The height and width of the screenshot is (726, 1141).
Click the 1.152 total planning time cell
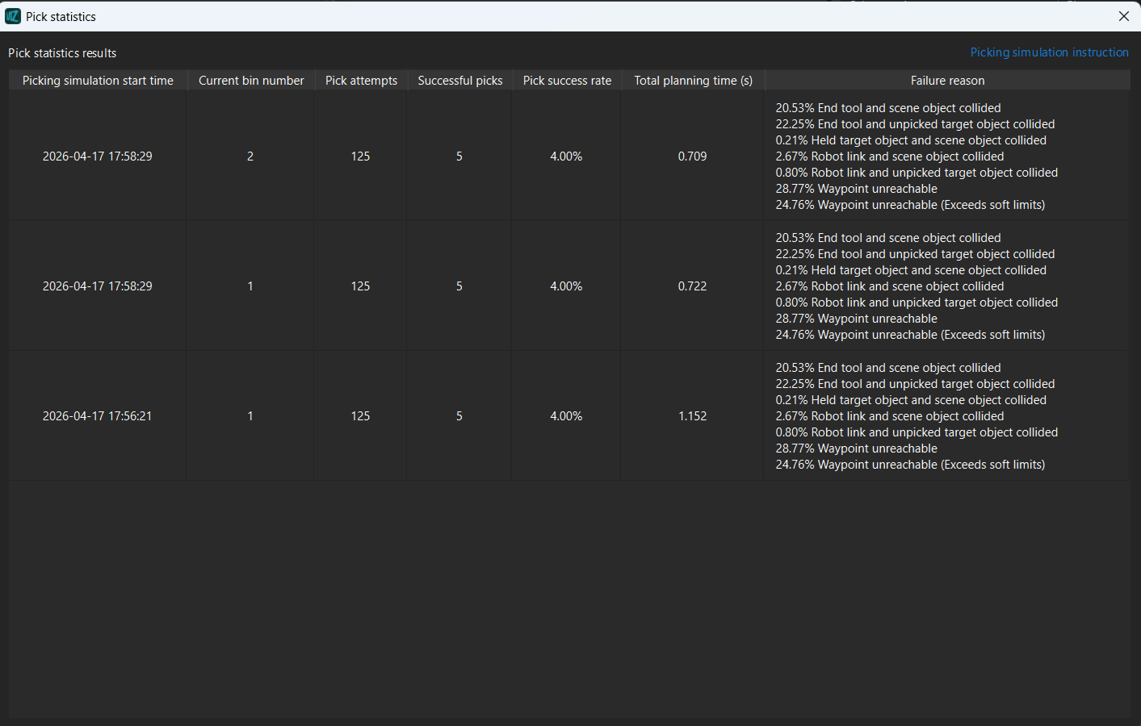(692, 416)
